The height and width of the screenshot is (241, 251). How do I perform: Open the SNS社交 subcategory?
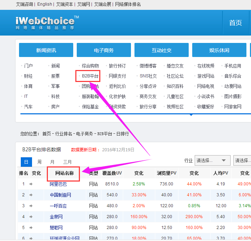(x=148, y=76)
